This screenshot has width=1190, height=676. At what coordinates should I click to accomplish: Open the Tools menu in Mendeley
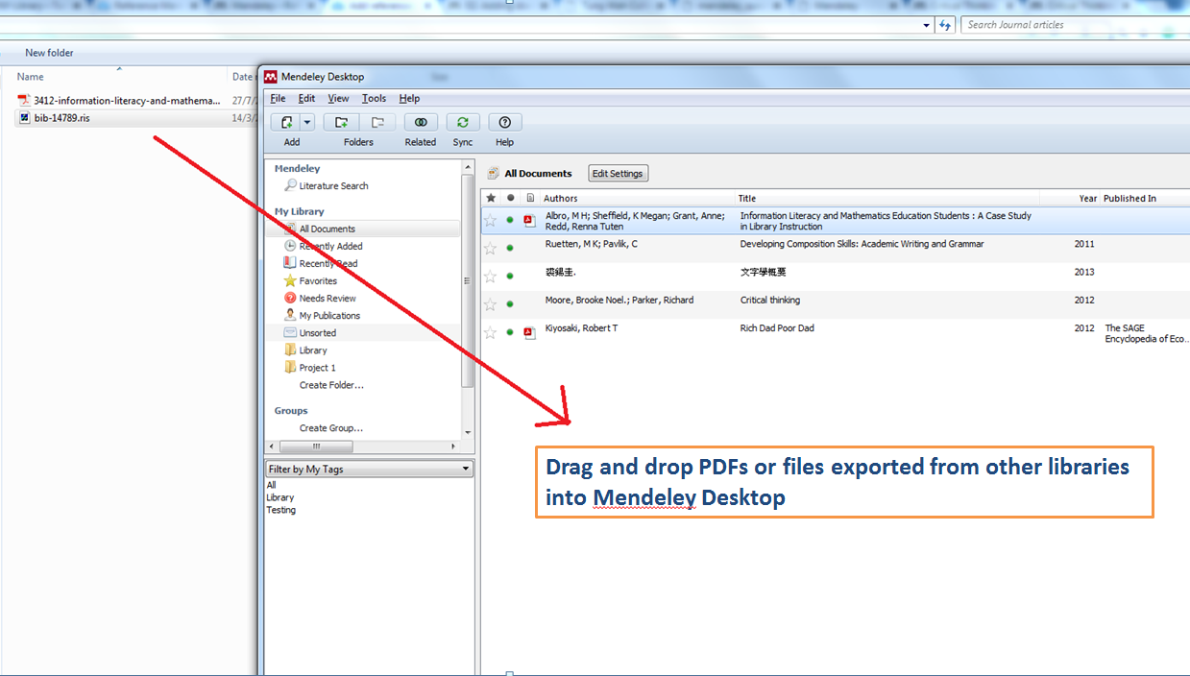(374, 98)
